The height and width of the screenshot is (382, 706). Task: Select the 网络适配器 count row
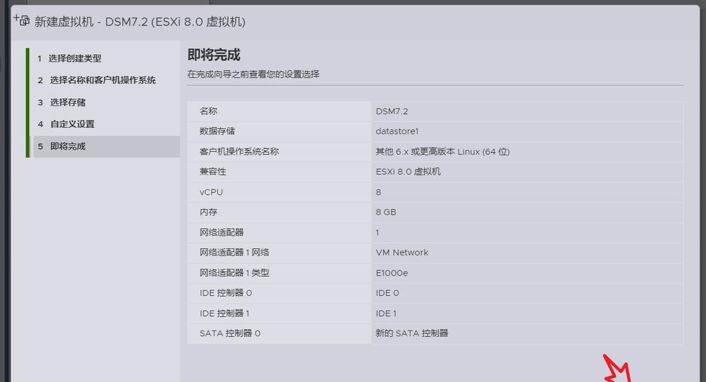click(221, 232)
